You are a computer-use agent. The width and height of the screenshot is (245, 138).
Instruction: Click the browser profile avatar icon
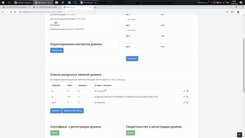coord(238,12)
